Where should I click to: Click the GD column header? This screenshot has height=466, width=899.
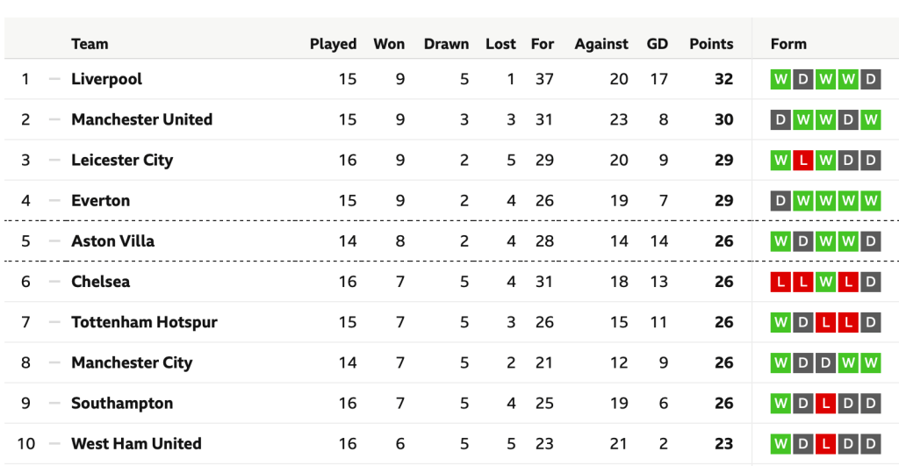coord(657,44)
